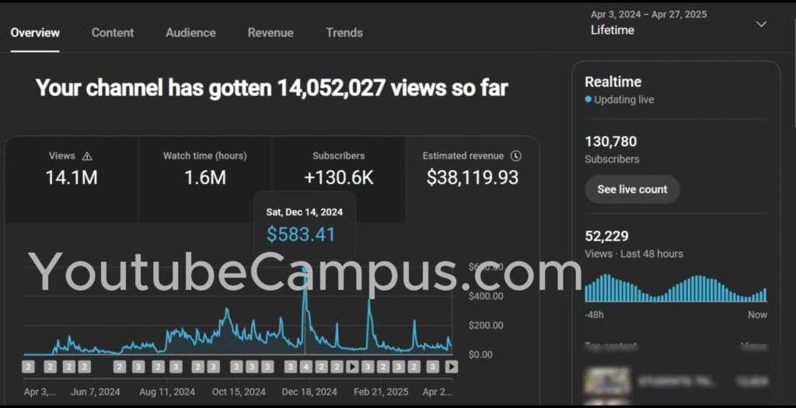Click the Views · Last 48 hours label
796x408 pixels.
(634, 253)
